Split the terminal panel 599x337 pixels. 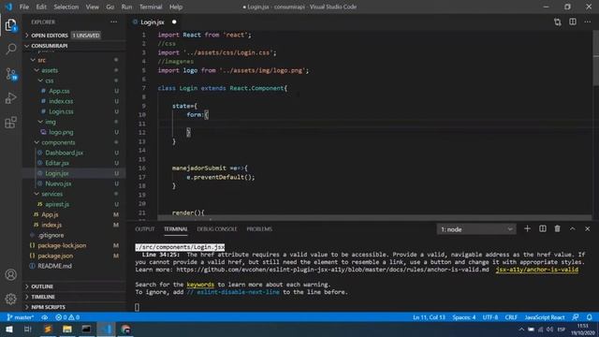click(543, 228)
